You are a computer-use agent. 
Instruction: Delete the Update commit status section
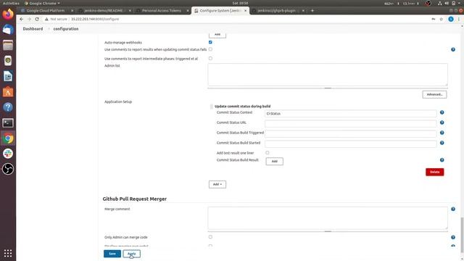(x=434, y=172)
